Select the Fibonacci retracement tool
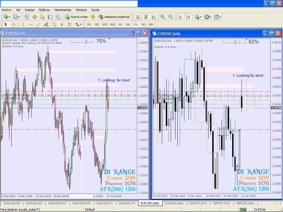283x212 pixels. point(54,24)
